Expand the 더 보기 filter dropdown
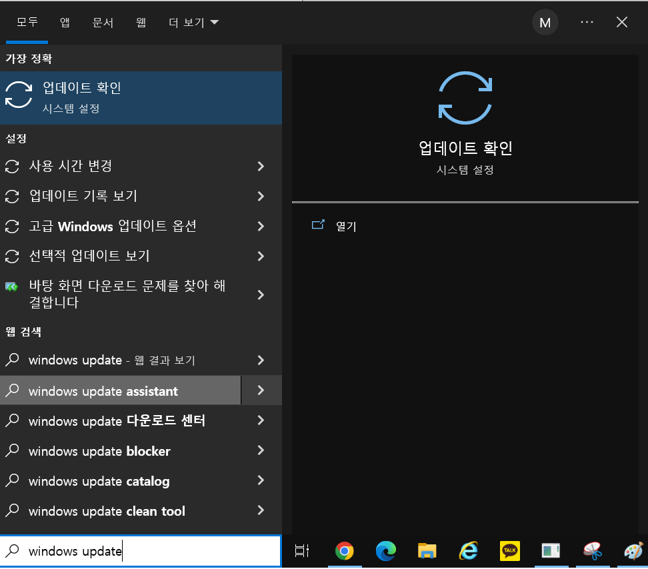 coord(193,22)
